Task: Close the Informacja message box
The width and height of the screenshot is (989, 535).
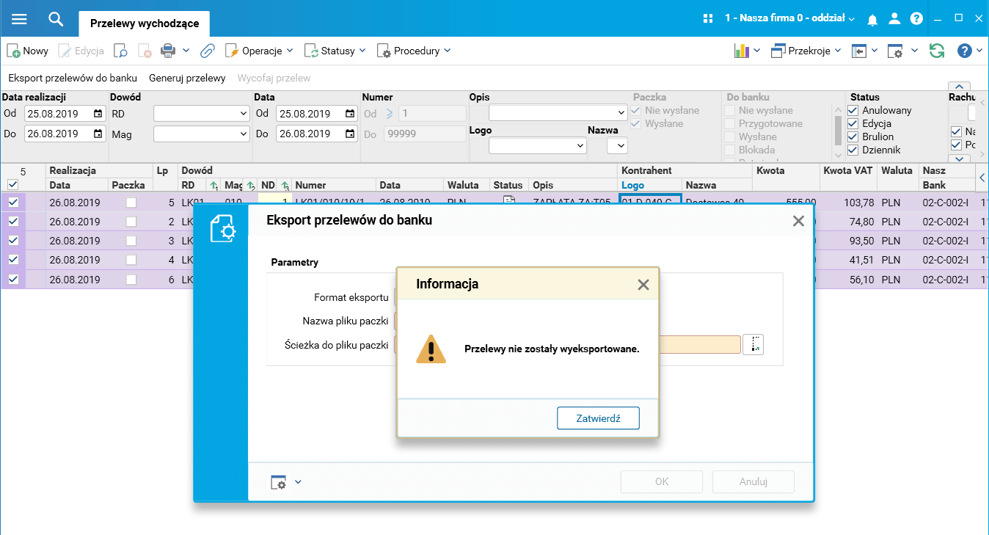Action: (x=643, y=285)
